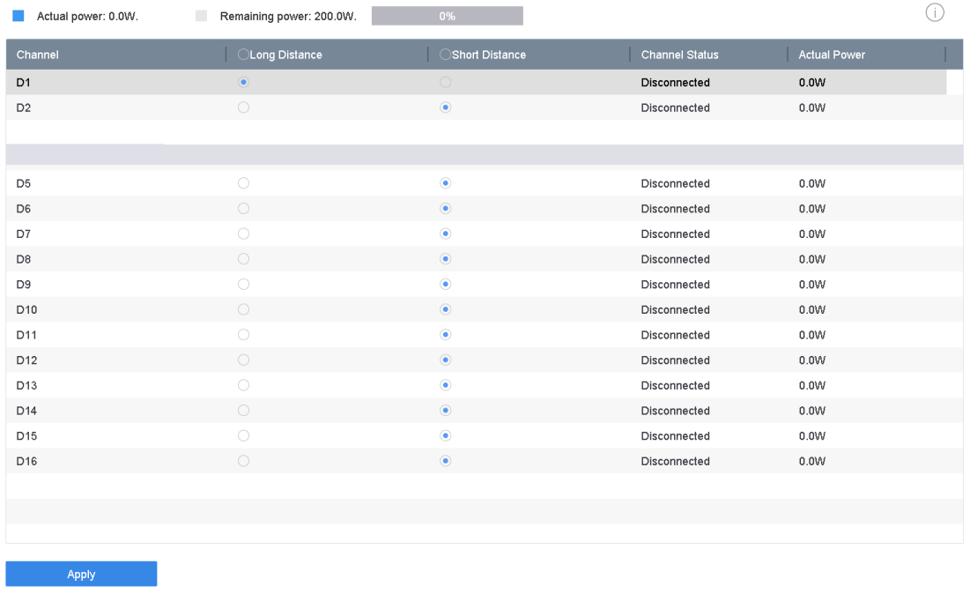
Task: Click the Channel column header
Action: click(x=38, y=55)
